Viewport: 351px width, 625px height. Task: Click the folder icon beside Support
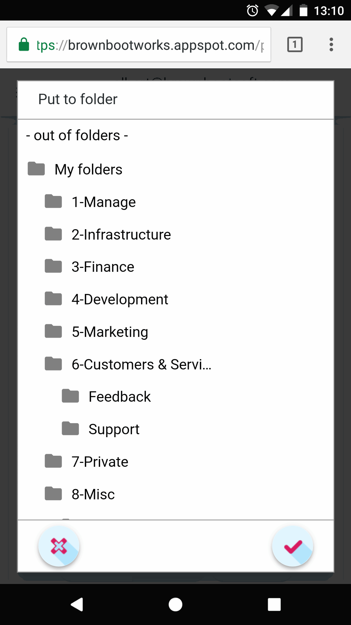[70, 428]
